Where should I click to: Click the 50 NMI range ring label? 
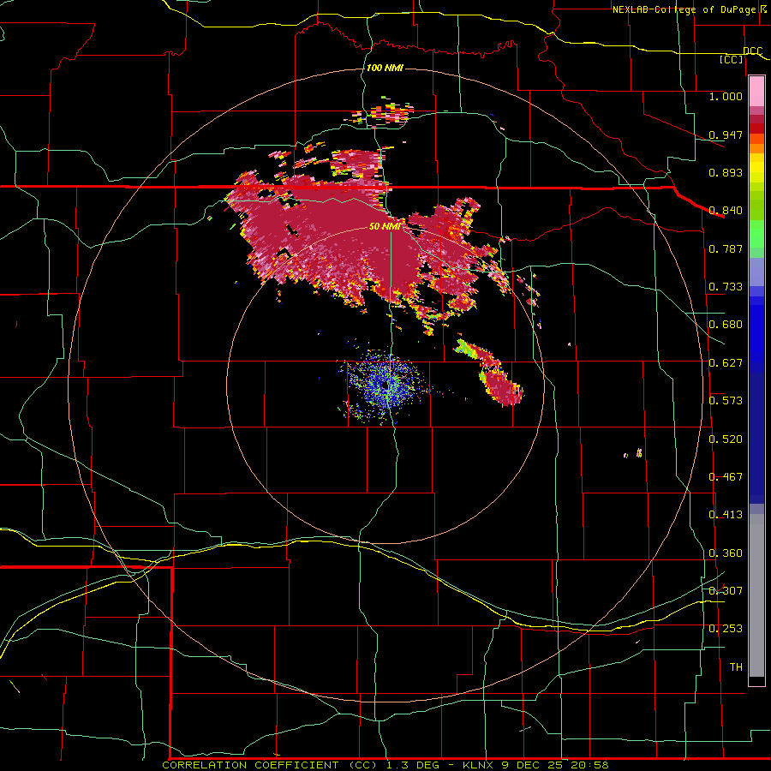click(x=385, y=226)
